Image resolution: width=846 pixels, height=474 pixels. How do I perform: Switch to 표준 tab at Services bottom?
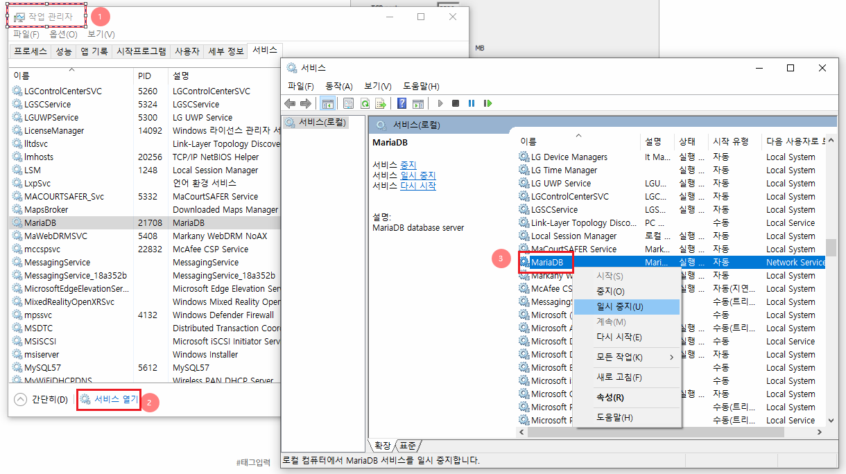coord(408,446)
